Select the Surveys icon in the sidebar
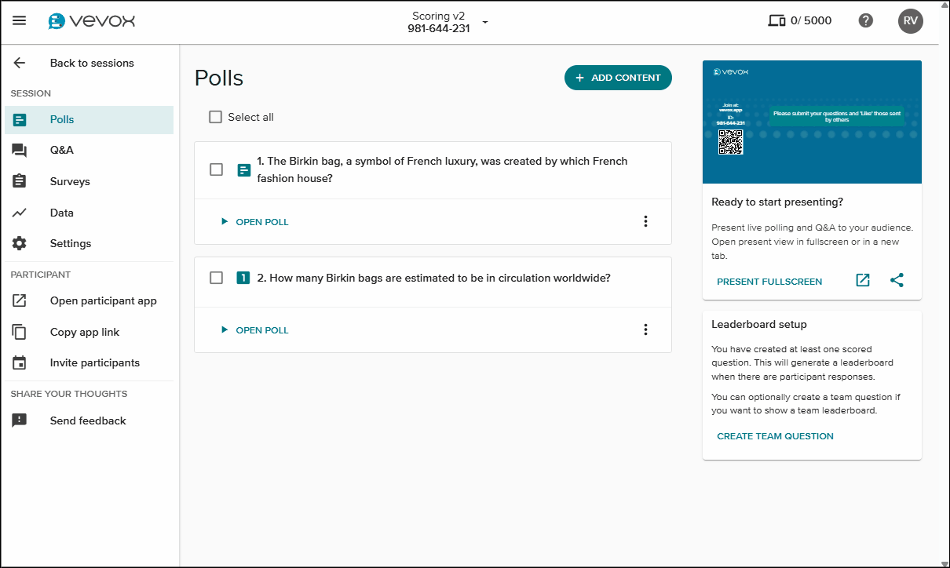Image resolution: width=950 pixels, height=568 pixels. (19, 181)
